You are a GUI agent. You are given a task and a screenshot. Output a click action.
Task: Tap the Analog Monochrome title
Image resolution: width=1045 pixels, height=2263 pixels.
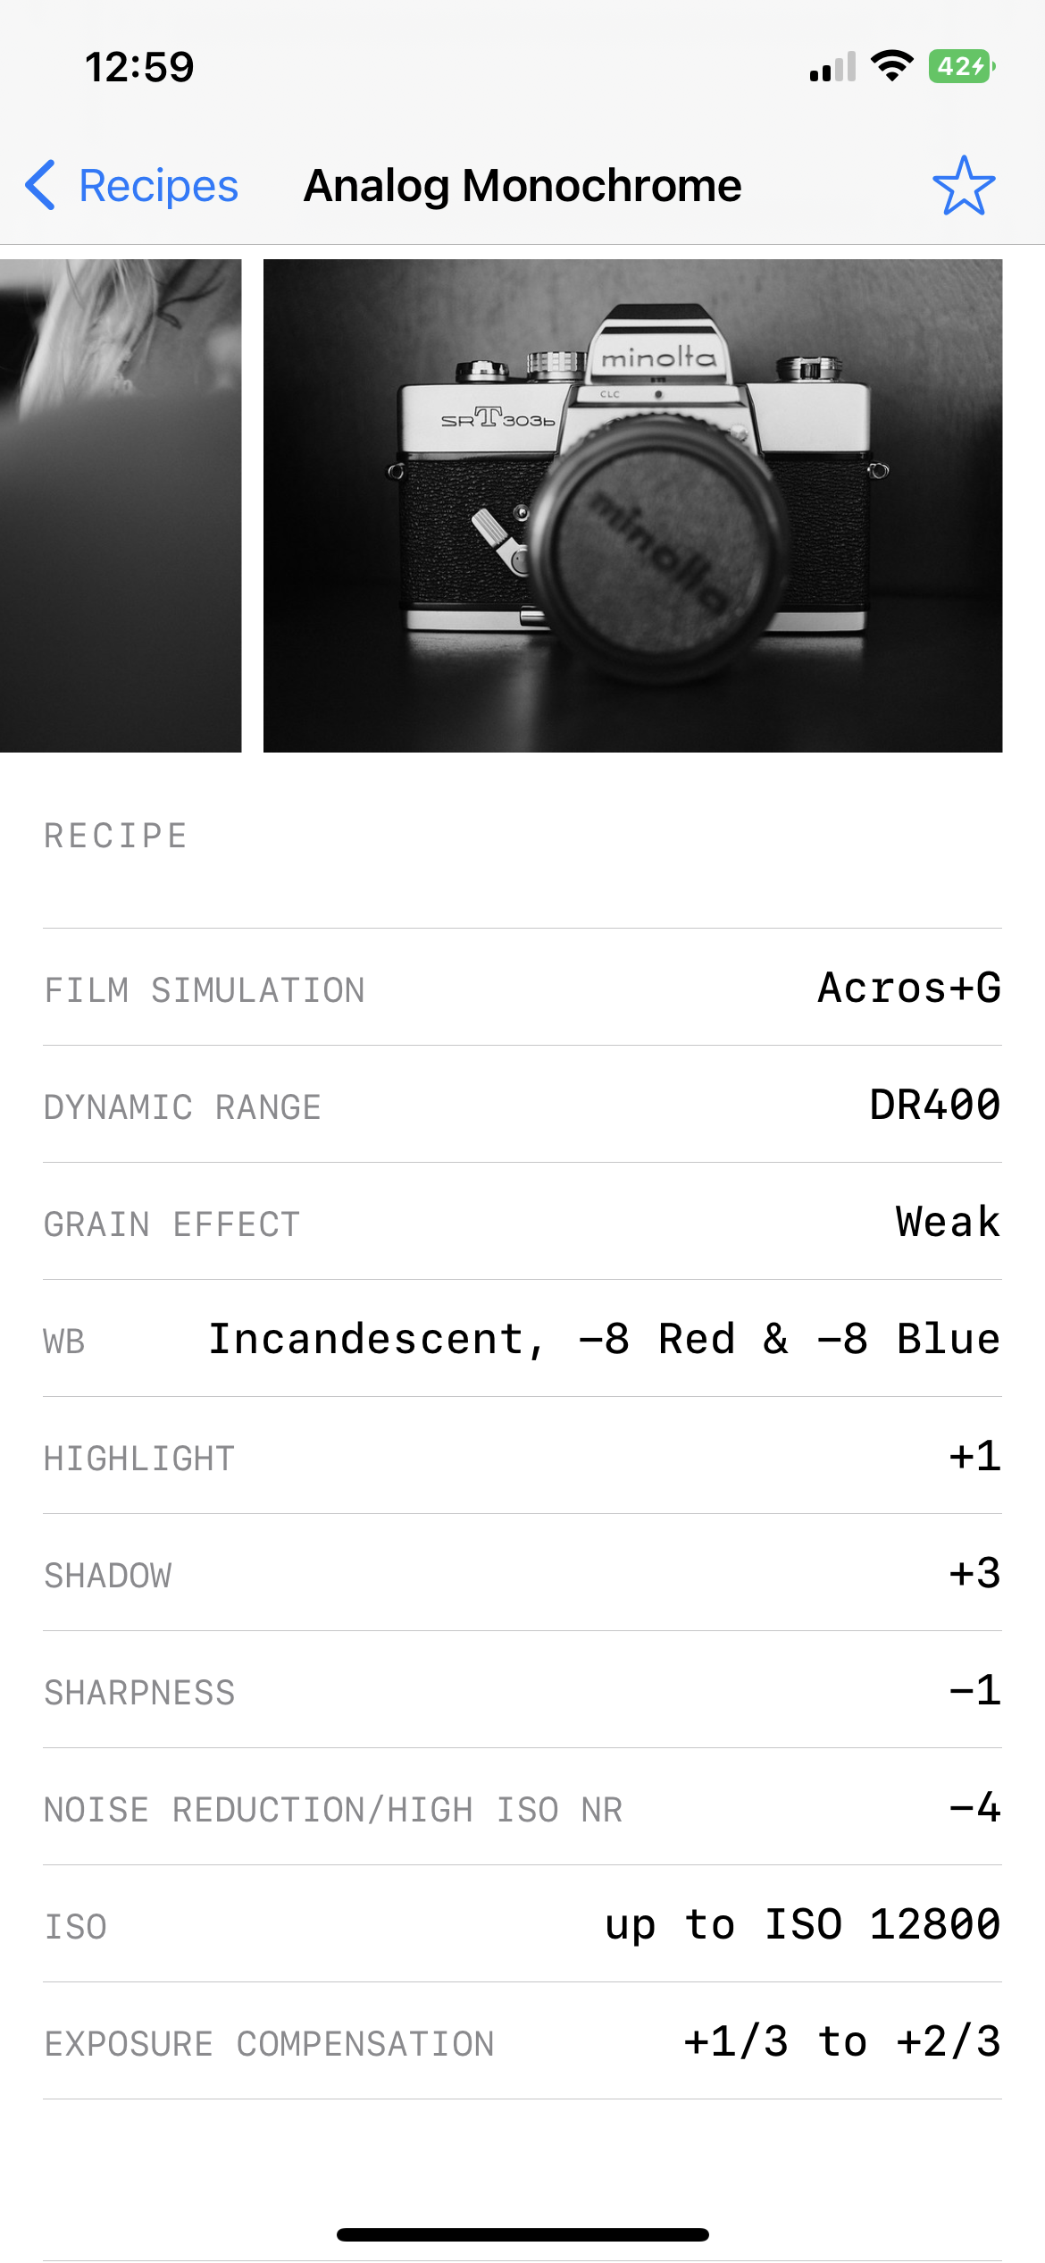click(x=522, y=186)
